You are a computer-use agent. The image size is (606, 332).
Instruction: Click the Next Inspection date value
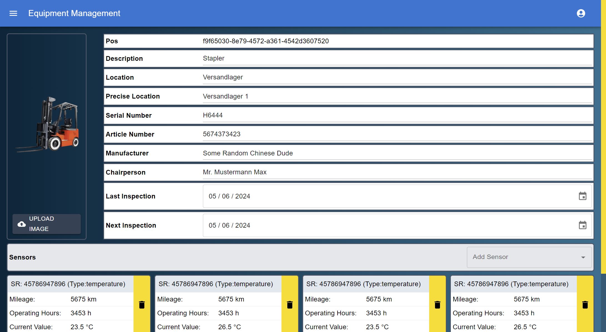pos(229,225)
